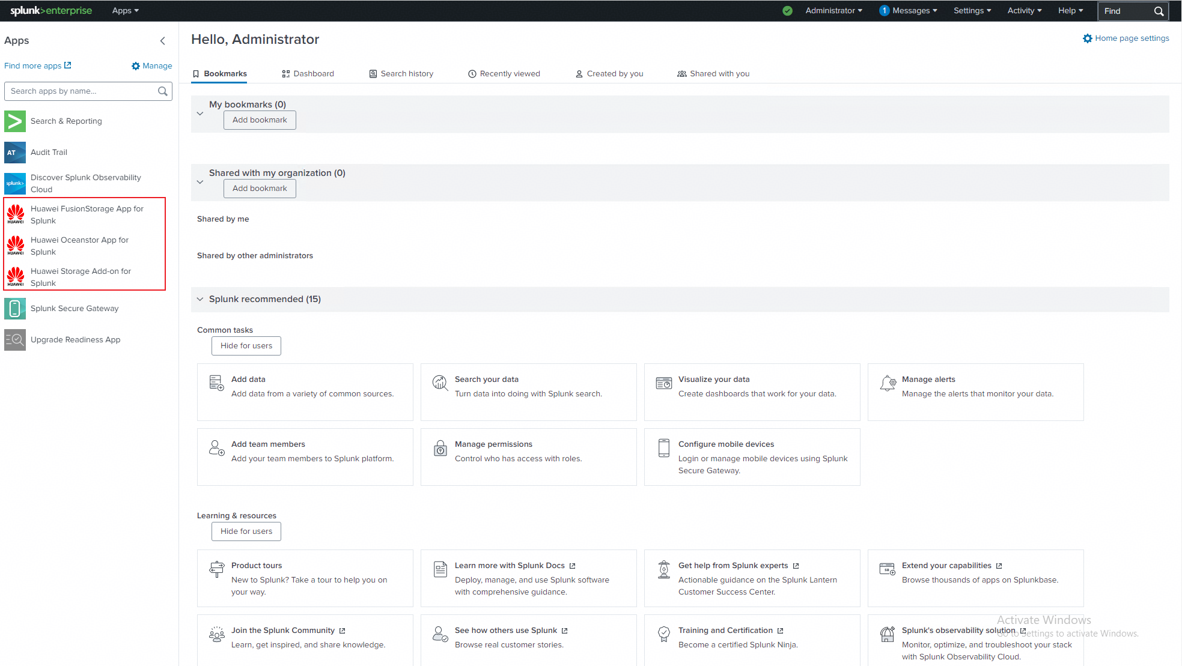Open the Administrator user dropdown

click(x=833, y=11)
